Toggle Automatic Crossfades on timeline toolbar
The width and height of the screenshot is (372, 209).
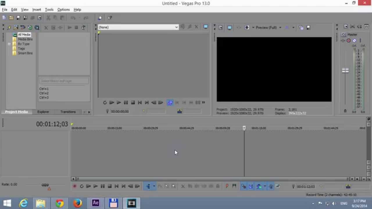coord(251,186)
